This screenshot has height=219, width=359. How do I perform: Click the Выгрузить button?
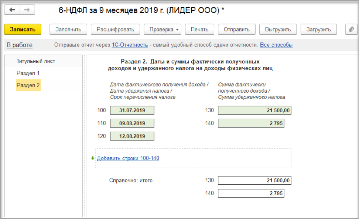tap(278, 29)
